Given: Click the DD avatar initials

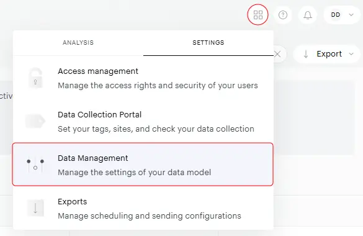Looking at the screenshot, I should click(x=336, y=15).
